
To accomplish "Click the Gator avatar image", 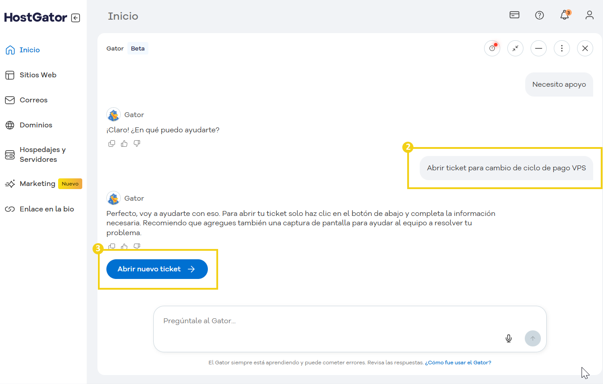I will (114, 114).
